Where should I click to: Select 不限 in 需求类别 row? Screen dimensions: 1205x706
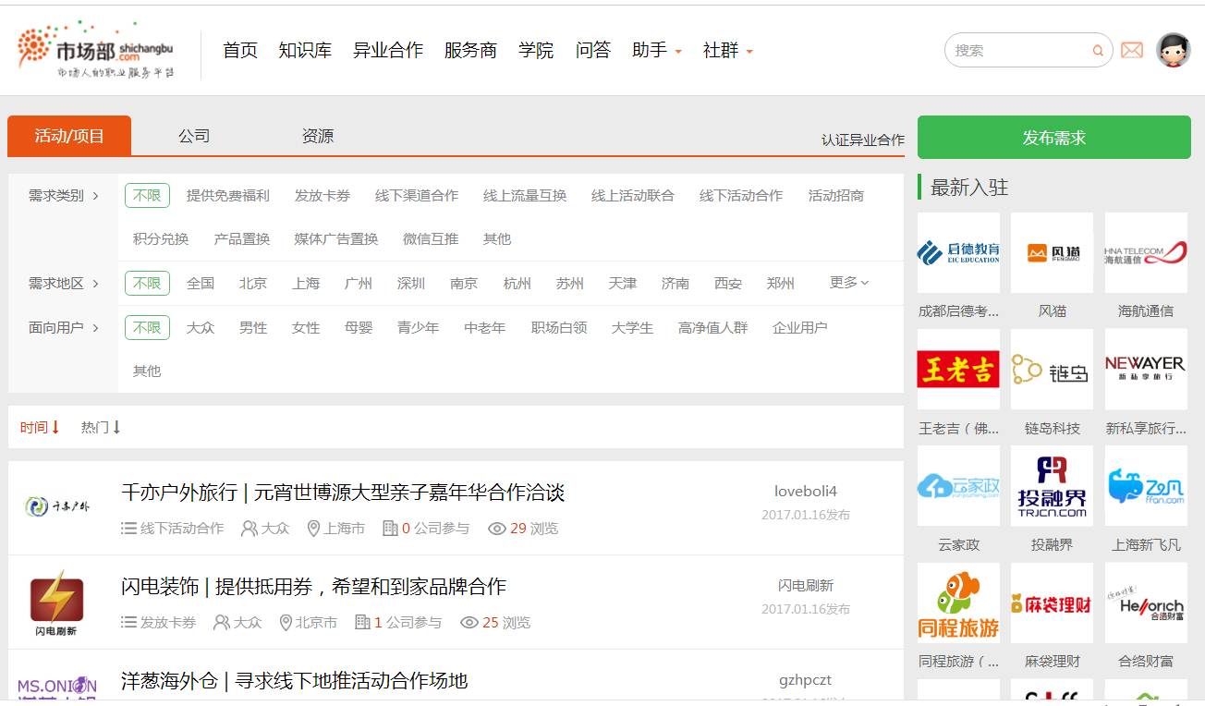pyautogui.click(x=147, y=195)
